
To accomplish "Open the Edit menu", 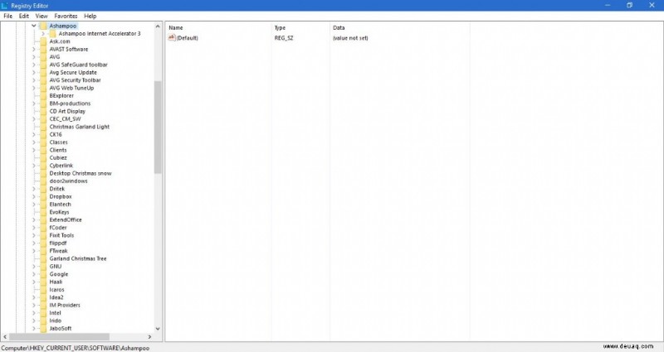I will point(24,16).
